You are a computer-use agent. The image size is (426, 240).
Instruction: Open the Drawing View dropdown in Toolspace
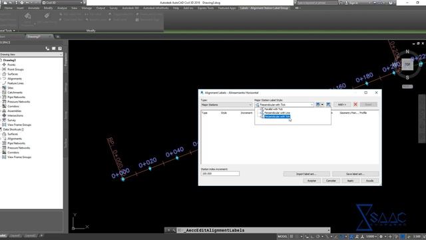click(x=31, y=55)
